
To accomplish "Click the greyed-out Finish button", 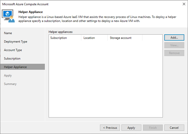I will click(153, 128).
